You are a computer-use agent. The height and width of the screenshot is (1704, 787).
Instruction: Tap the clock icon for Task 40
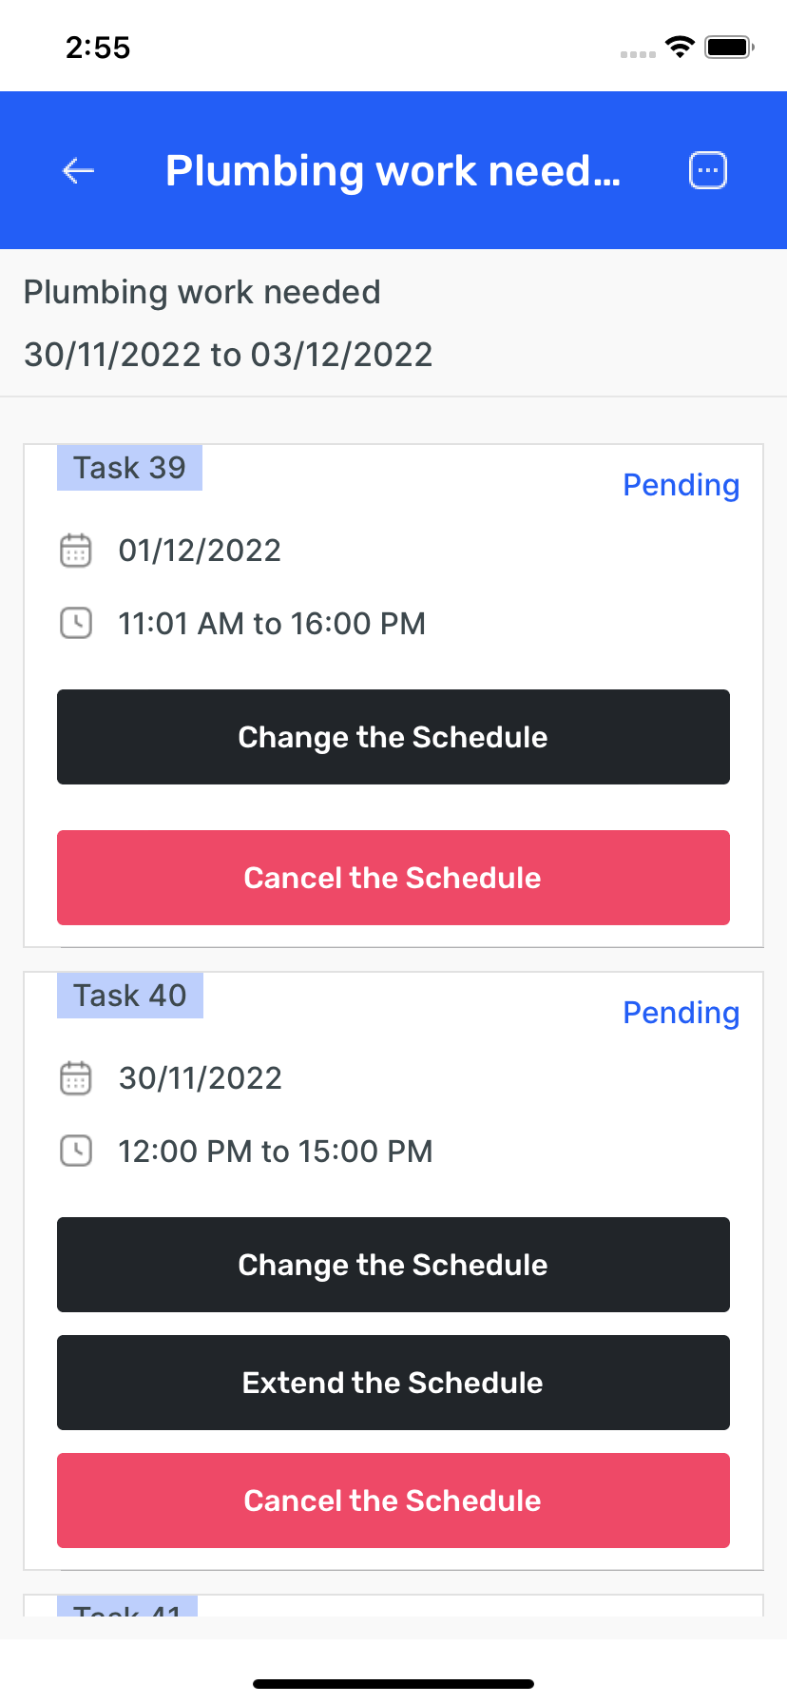76,1152
